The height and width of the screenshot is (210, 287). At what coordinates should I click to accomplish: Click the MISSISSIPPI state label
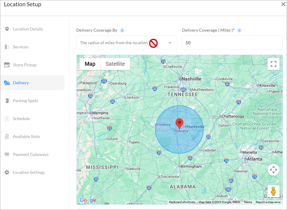(x=102, y=167)
